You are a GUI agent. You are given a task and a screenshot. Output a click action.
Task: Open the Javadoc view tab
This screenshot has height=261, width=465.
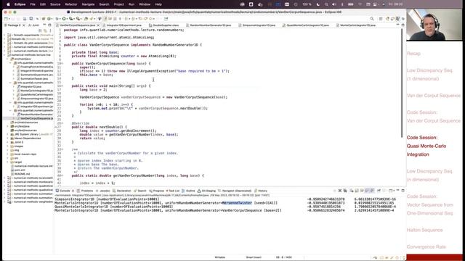pos(102,191)
